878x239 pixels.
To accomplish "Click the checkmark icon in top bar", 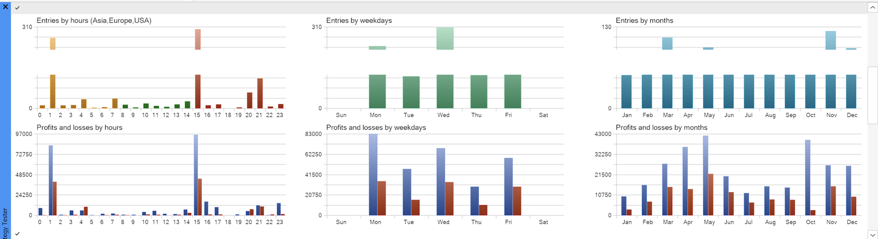I will point(17,8).
